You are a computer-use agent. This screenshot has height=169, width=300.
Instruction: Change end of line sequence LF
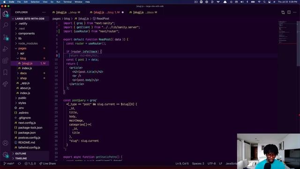pos(221,163)
